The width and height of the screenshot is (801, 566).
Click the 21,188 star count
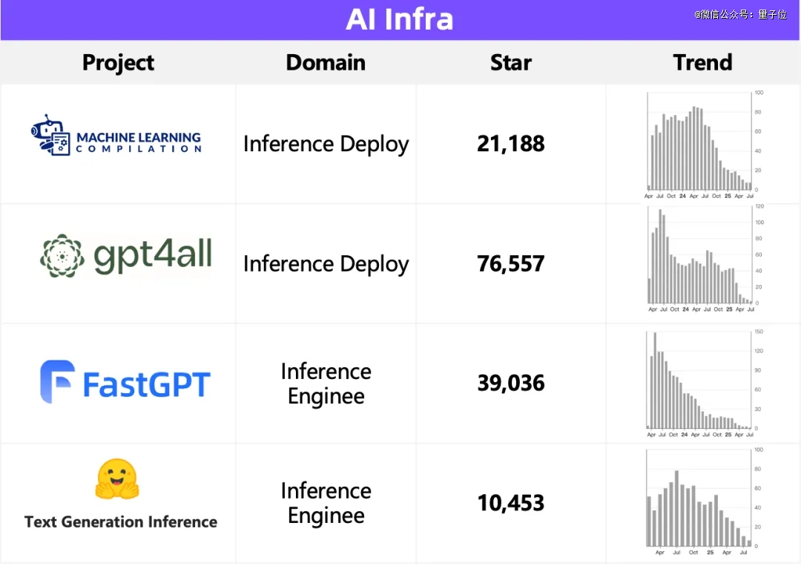(x=511, y=144)
